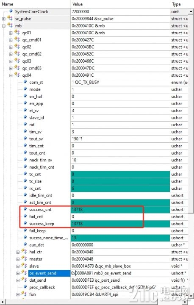Collapse the mb struct node
This screenshot has height=305, width=194.
(x=4, y=26)
